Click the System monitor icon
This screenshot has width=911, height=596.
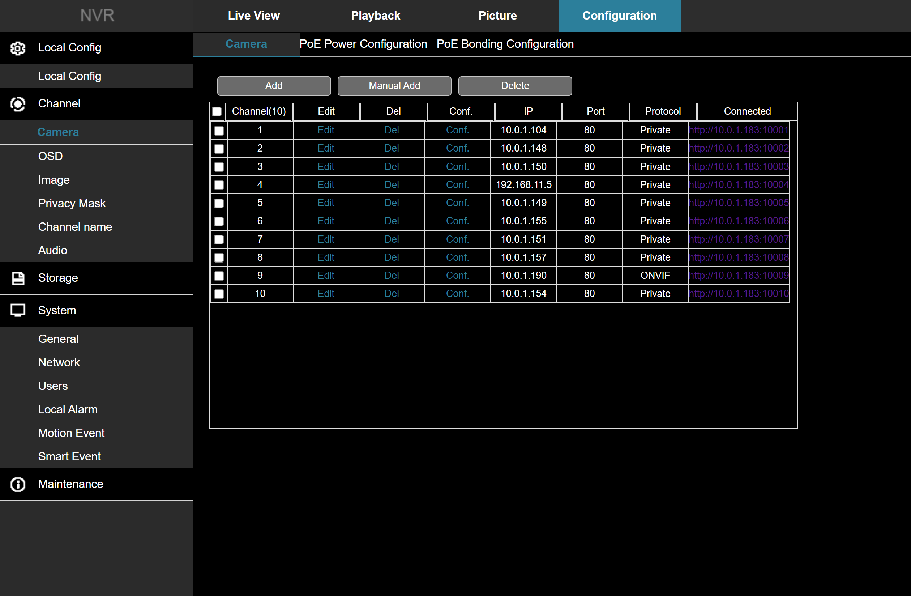(18, 310)
